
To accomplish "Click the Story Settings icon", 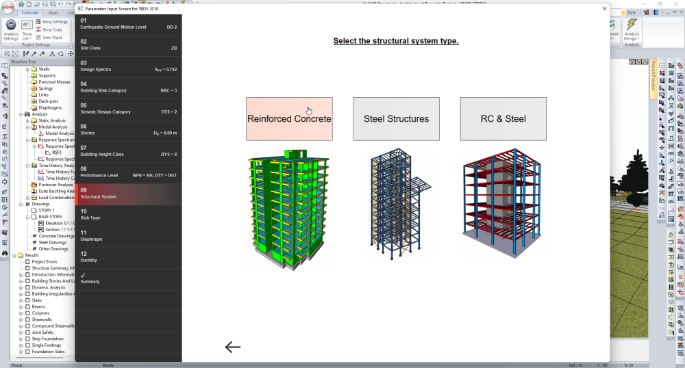I will (38, 22).
